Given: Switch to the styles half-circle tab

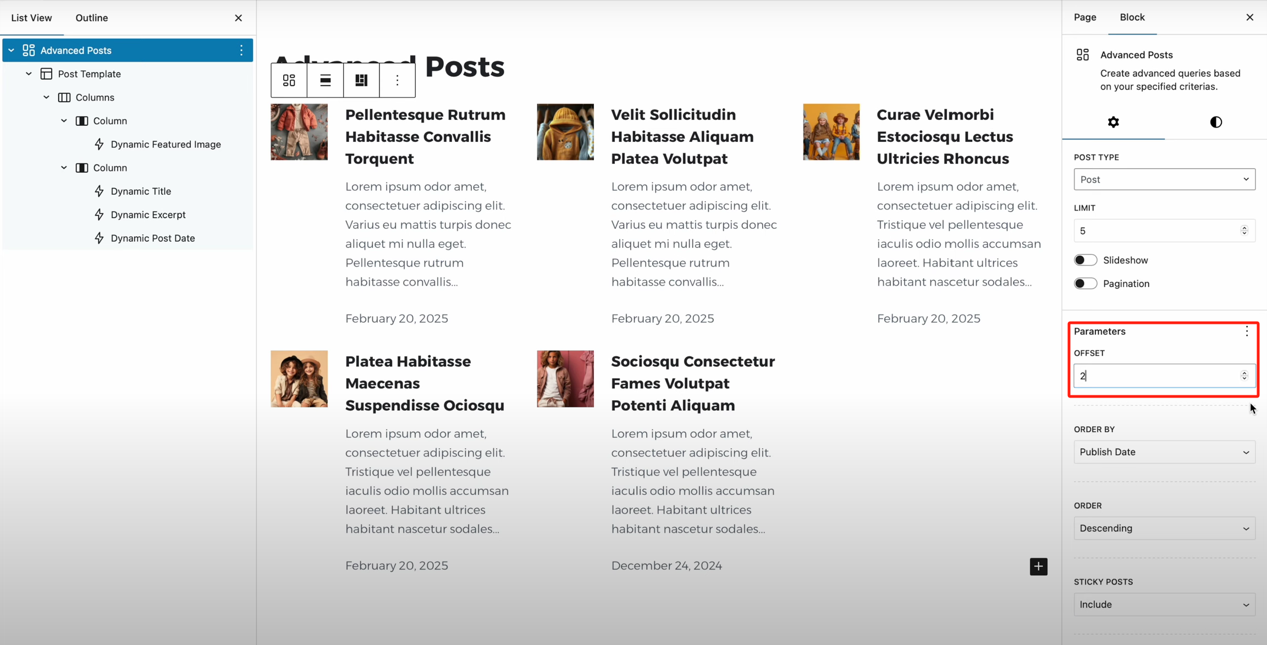Looking at the screenshot, I should (1216, 122).
